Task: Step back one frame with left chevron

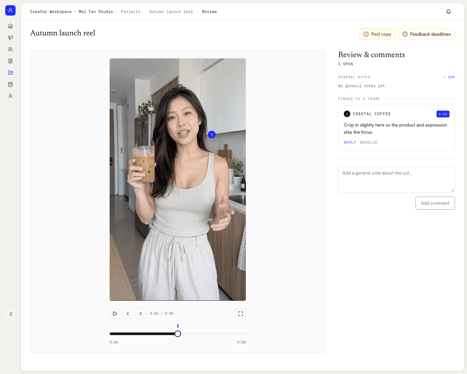Action: click(x=128, y=314)
